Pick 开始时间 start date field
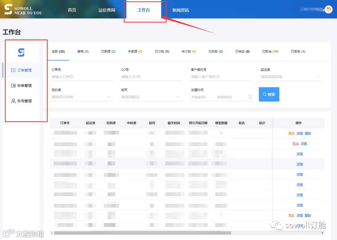 click(198, 97)
